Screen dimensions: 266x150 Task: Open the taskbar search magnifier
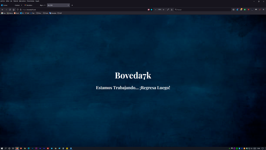click(x=5, y=148)
